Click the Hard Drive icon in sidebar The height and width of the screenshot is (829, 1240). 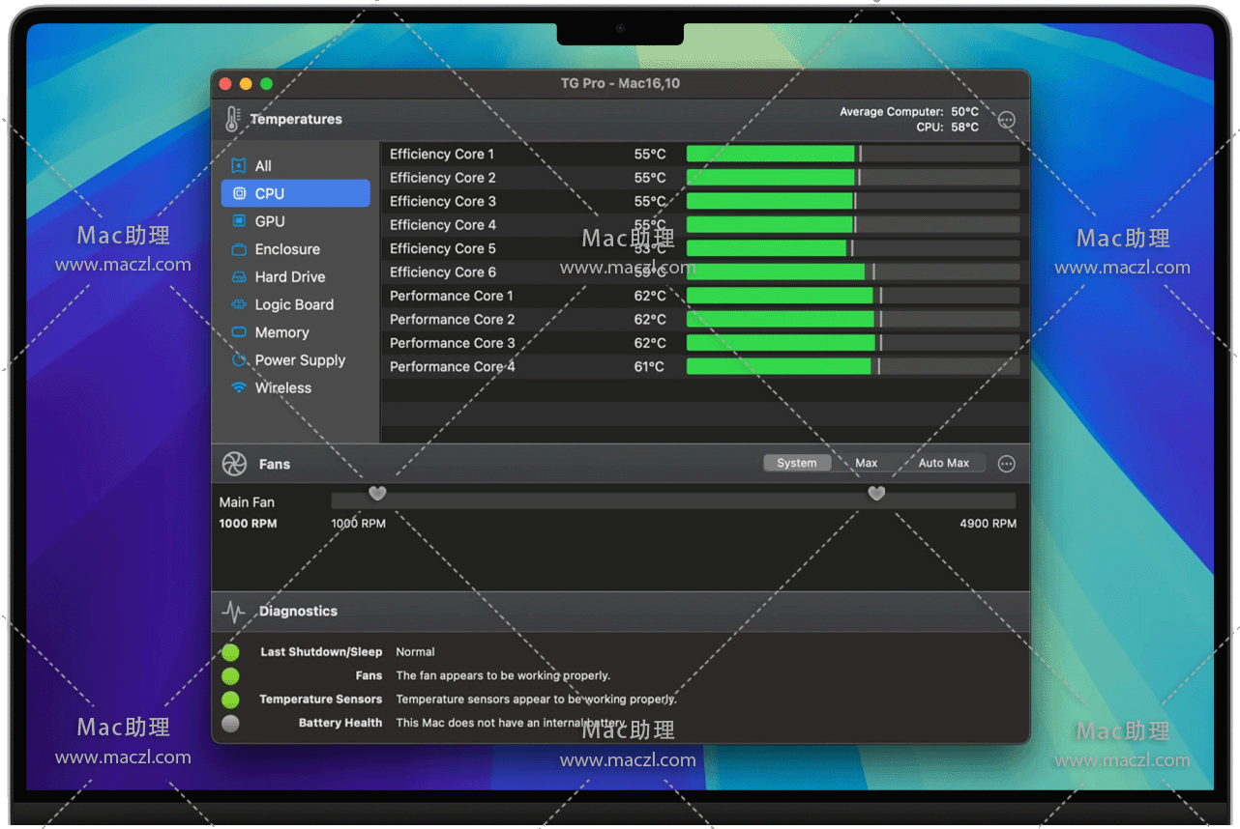click(x=239, y=277)
